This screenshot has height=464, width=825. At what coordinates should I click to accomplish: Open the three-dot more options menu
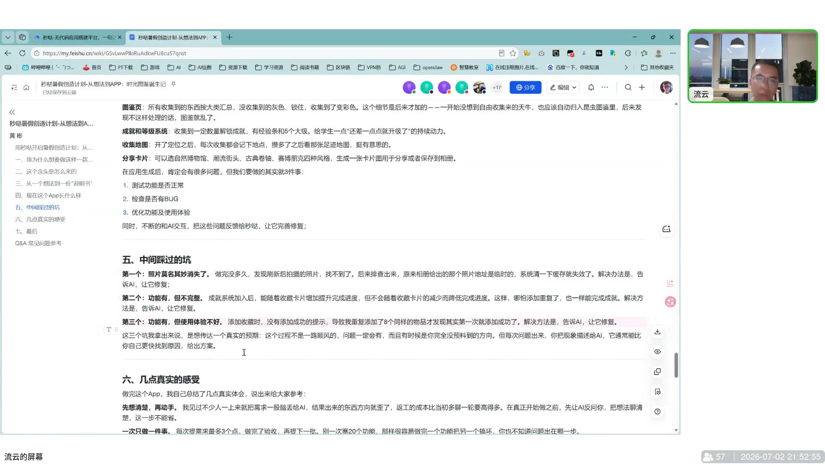[x=605, y=87]
